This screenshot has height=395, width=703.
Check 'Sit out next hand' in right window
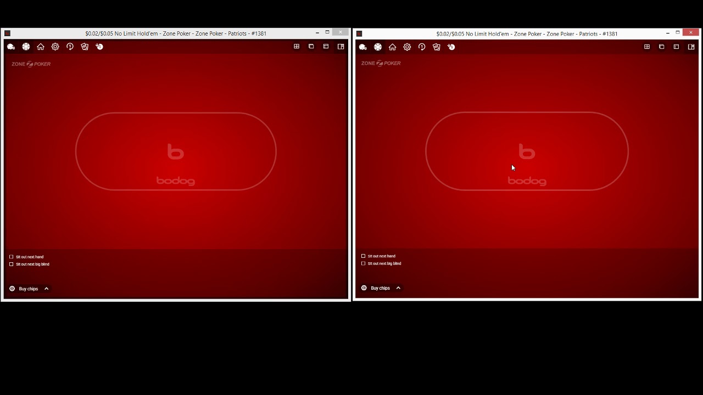click(363, 256)
